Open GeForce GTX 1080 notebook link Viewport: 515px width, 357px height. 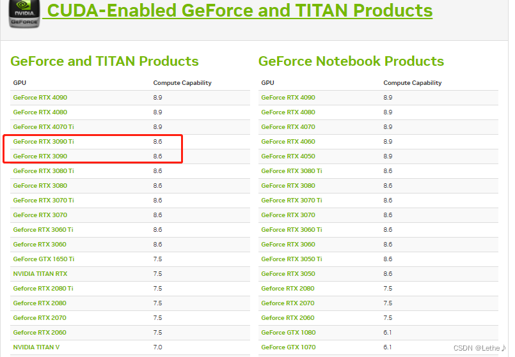(x=289, y=333)
